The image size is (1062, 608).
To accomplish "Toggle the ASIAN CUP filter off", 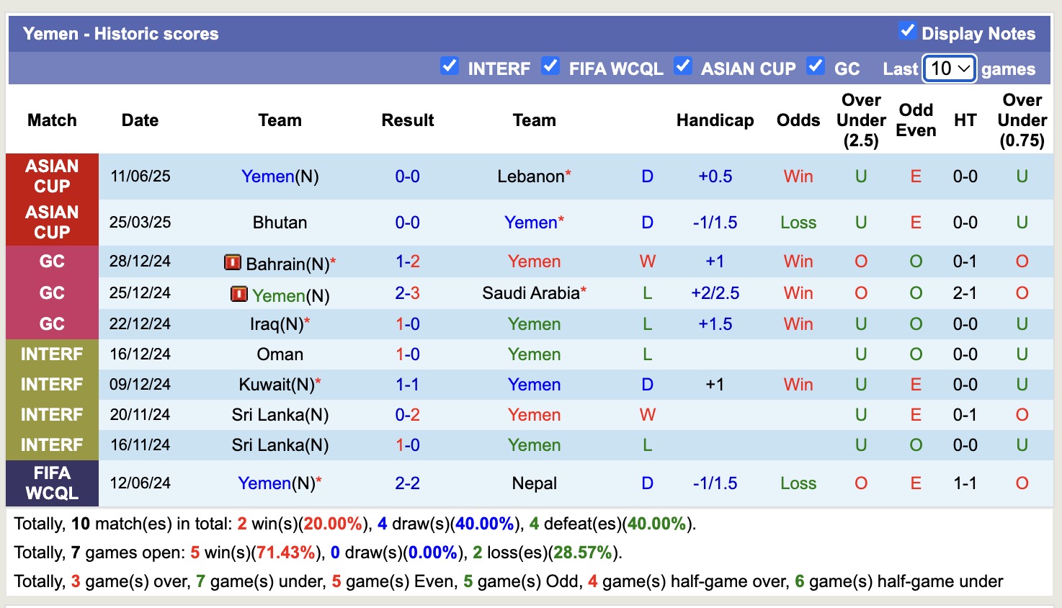I will pyautogui.click(x=683, y=66).
